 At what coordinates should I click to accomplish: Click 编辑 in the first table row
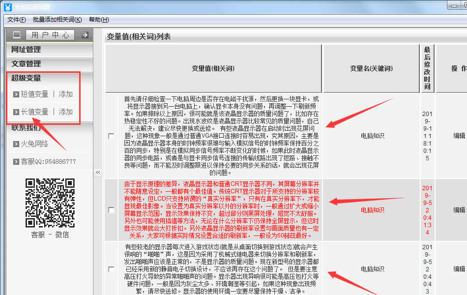point(459,136)
